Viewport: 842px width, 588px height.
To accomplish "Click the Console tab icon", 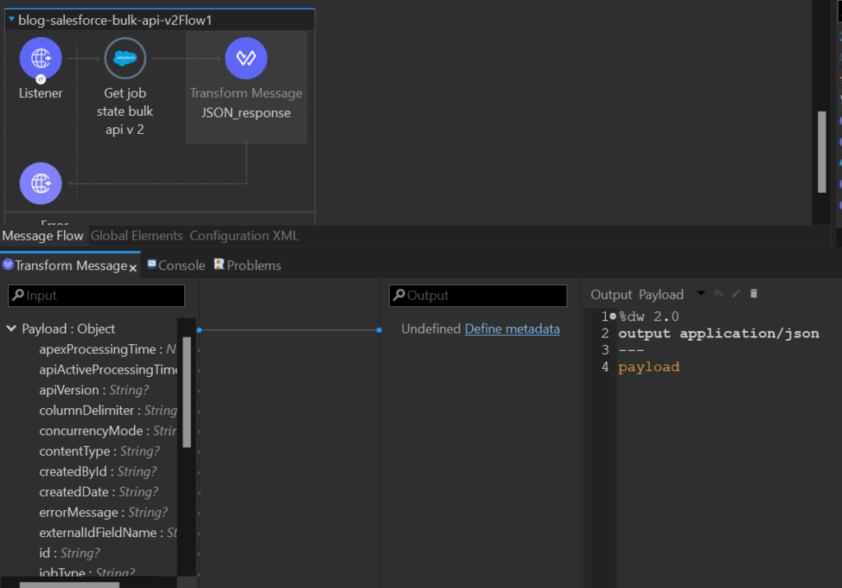I will 151,264.
